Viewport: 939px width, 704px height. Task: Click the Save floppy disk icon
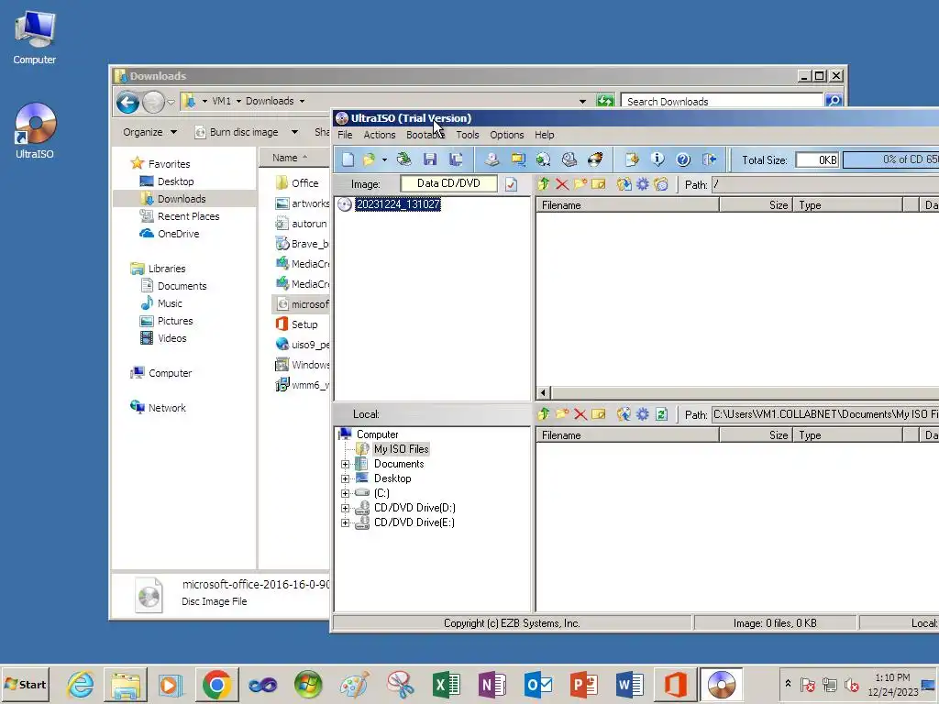coord(430,159)
